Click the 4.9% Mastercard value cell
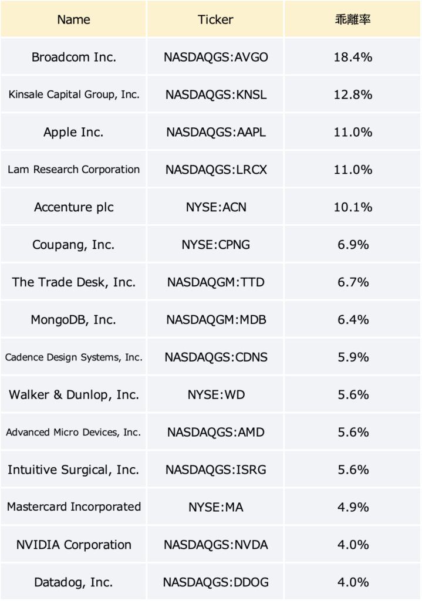The image size is (422, 601). coord(352,508)
